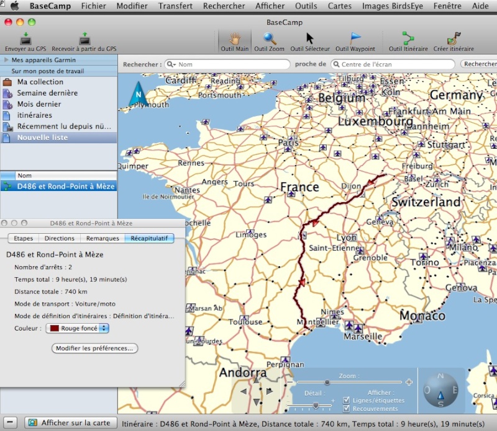
Task: Switch to the Directions tab
Action: tap(59, 238)
